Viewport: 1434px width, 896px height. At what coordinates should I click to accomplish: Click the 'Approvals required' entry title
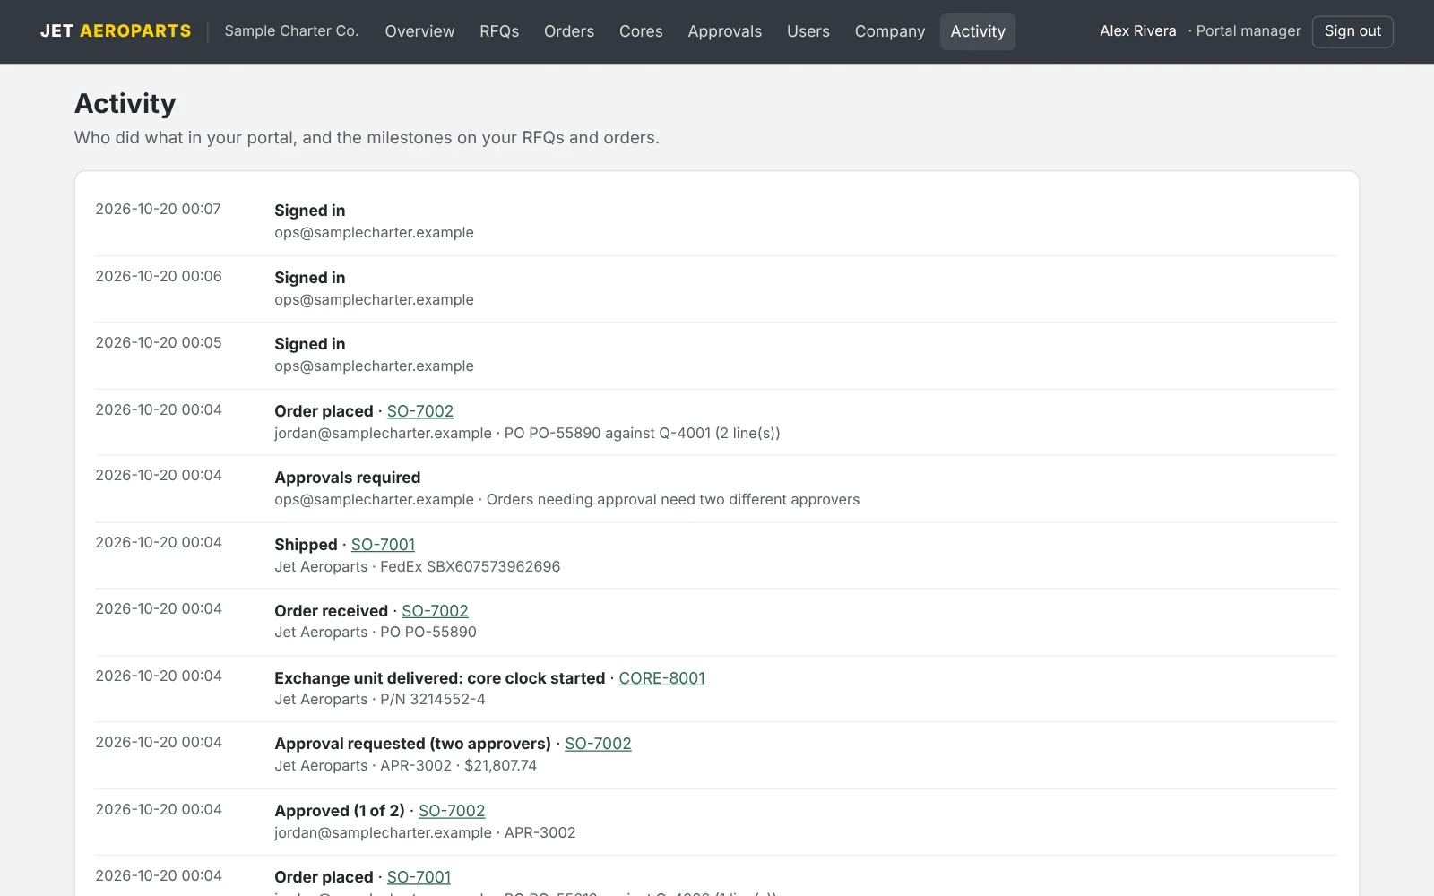click(348, 478)
